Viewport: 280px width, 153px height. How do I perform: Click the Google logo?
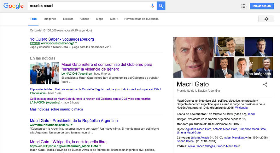click(13, 6)
